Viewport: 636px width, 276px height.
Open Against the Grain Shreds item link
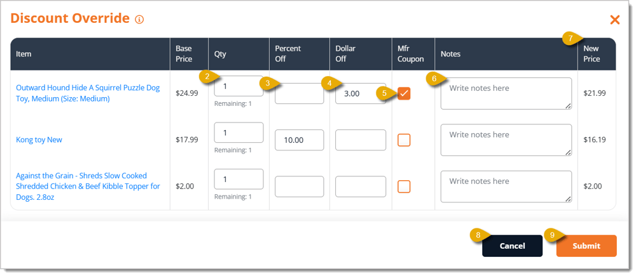(x=88, y=187)
